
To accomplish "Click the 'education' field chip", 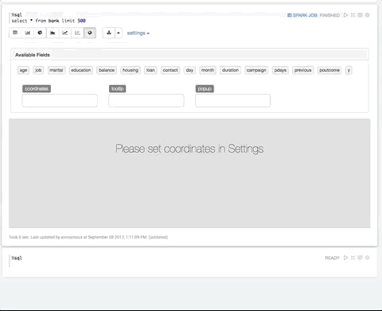I will click(x=81, y=70).
